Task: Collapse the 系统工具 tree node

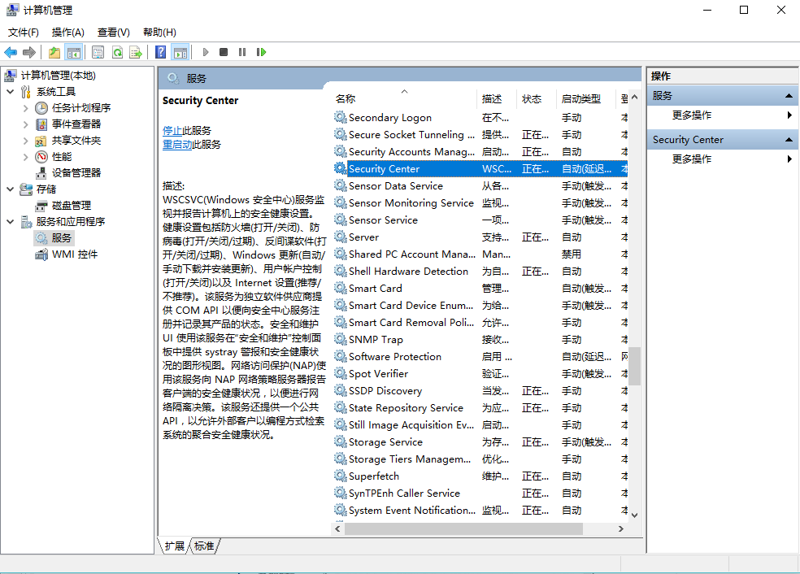Action: pyautogui.click(x=11, y=92)
